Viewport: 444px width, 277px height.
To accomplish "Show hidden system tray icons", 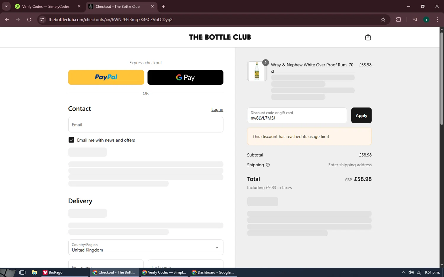I will (x=403, y=272).
